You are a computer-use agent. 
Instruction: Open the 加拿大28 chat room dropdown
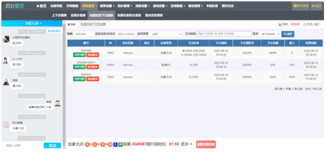(x=33, y=23)
